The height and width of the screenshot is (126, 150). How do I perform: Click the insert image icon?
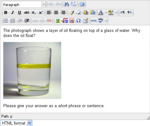pyautogui.click(x=58, y=21)
